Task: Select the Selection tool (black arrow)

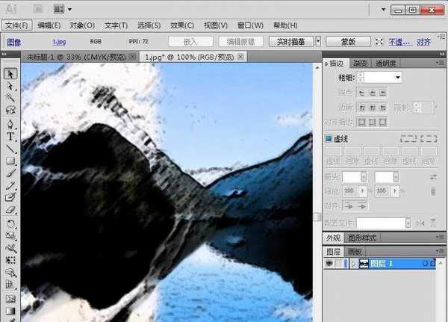Action: [x=11, y=73]
